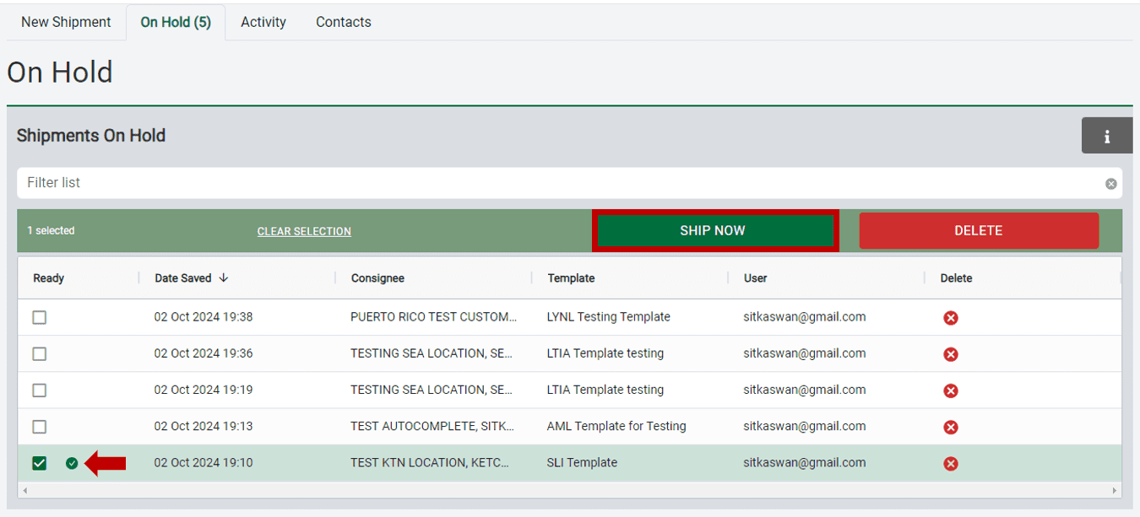Clear the filter using the x icon

[1110, 183]
